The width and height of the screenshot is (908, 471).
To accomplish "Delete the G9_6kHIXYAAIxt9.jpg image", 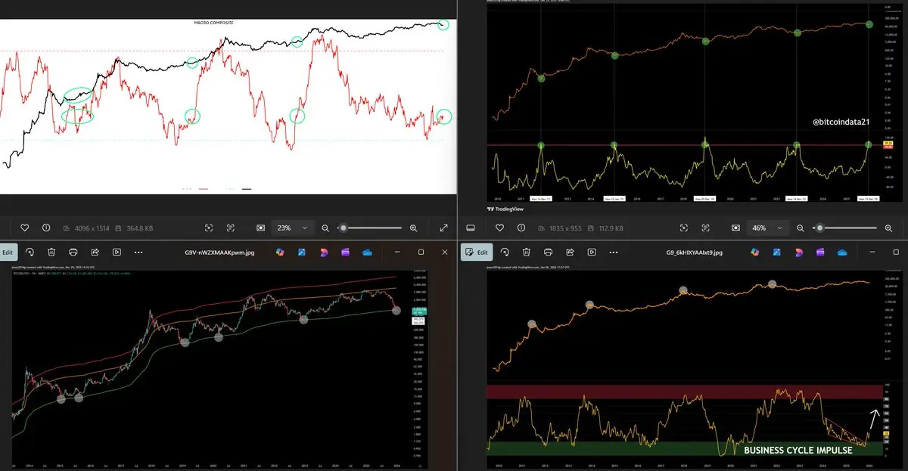I will coord(527,253).
